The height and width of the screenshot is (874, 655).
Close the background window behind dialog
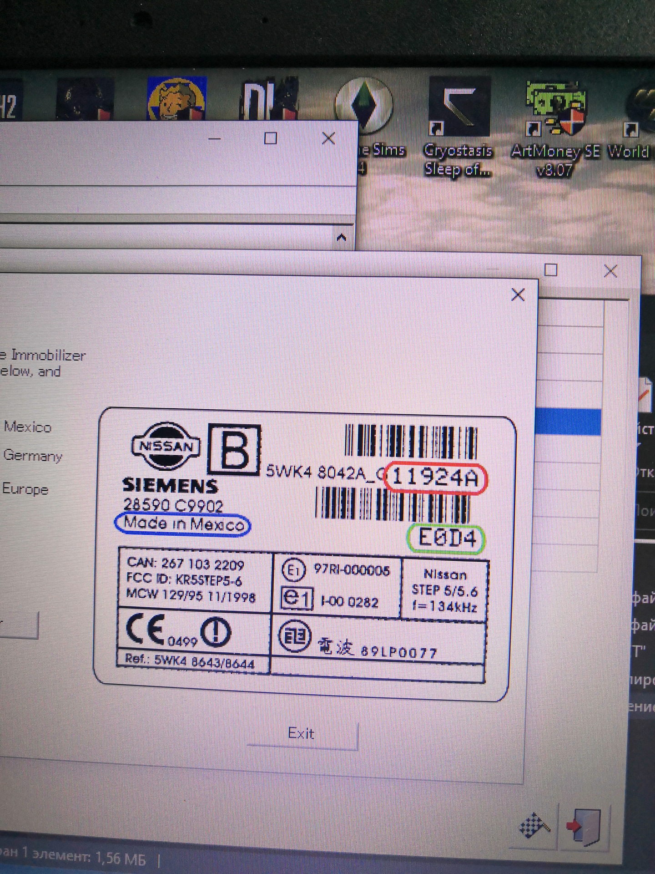610,272
